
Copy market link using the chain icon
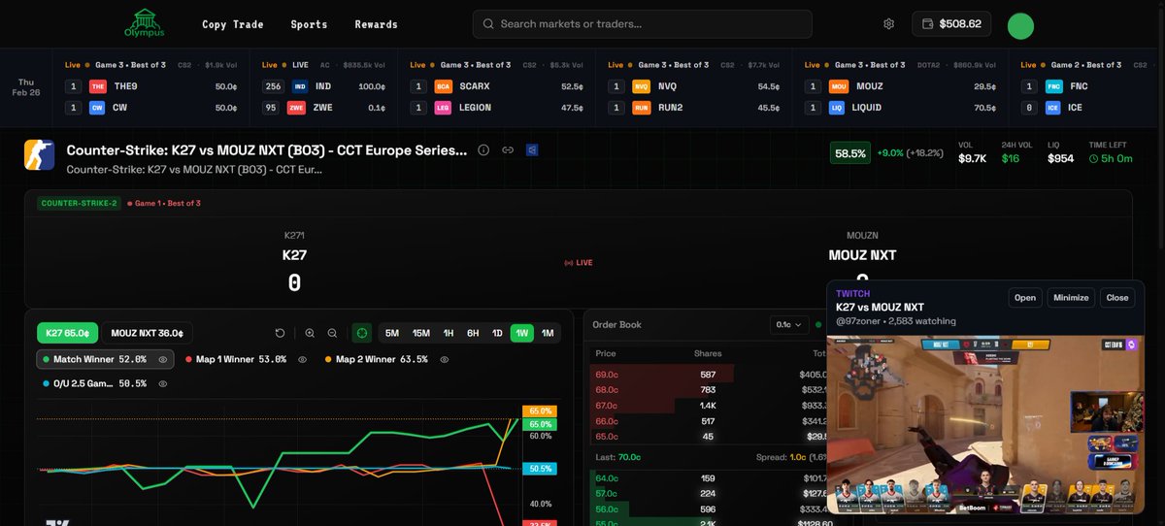point(508,150)
